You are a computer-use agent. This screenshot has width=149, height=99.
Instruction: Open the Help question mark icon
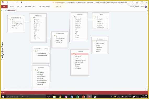pyautogui.click(x=132, y=2)
